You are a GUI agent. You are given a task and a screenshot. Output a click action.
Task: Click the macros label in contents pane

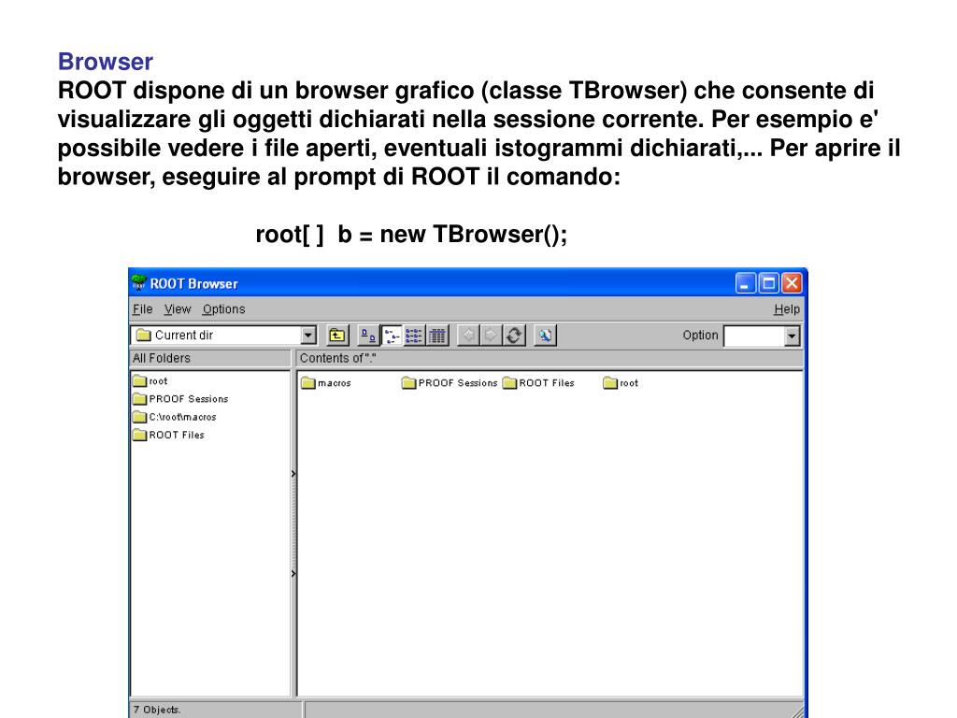click(x=335, y=382)
